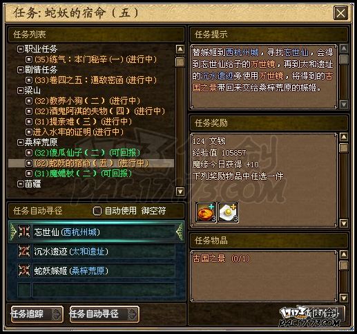Image resolution: width=357 pixels, height=334 pixels.
Task: Toggle marker box beside 进入水牢的证明
Action: 29,132
